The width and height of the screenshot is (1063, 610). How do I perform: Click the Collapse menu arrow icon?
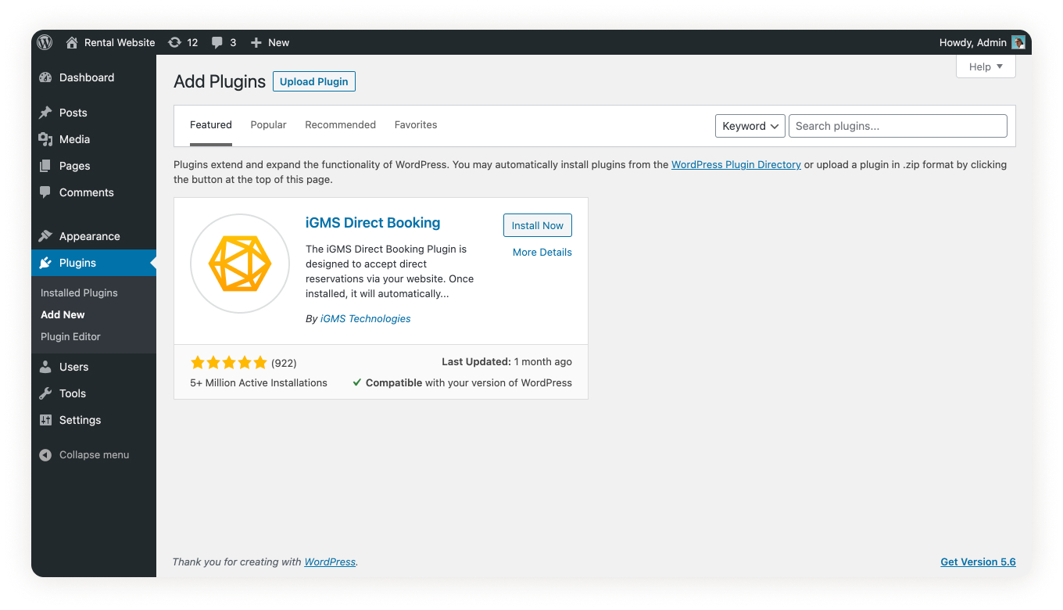coord(45,454)
